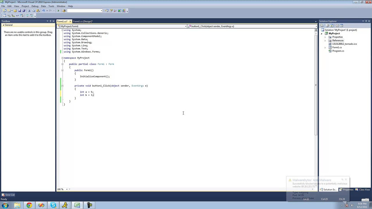Switch to the Properties bottom tab
The height and width of the screenshot is (209, 372).
pyautogui.click(x=346, y=190)
